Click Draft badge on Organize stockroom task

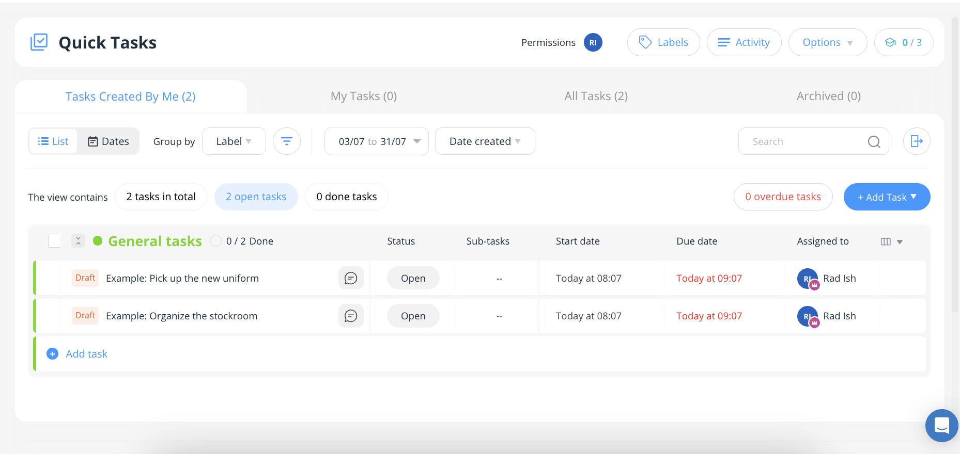tap(85, 316)
